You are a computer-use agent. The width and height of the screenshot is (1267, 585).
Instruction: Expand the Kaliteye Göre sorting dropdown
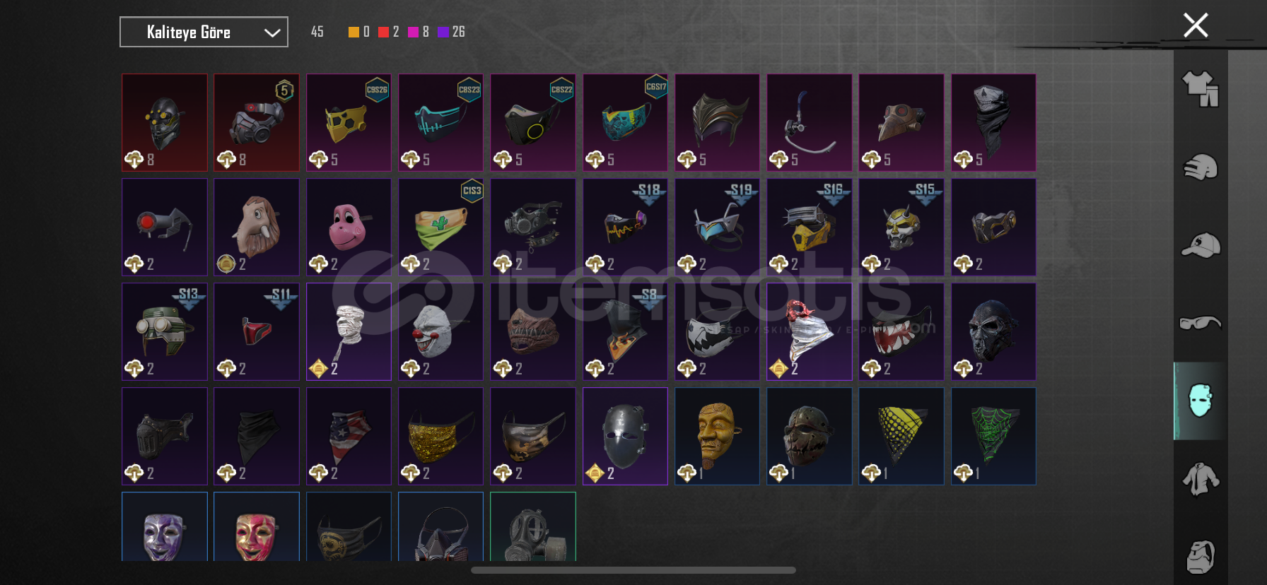[x=204, y=32]
